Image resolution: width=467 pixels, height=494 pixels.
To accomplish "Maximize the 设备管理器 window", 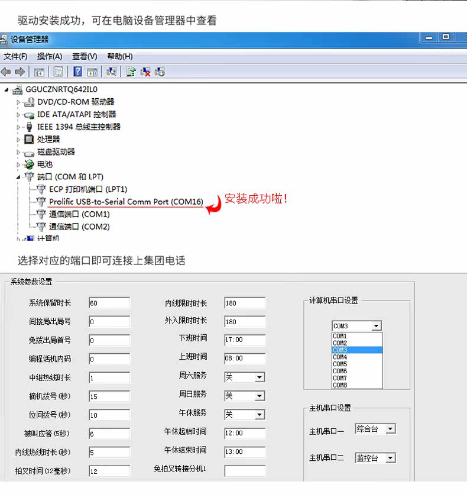I will tap(446, 37).
